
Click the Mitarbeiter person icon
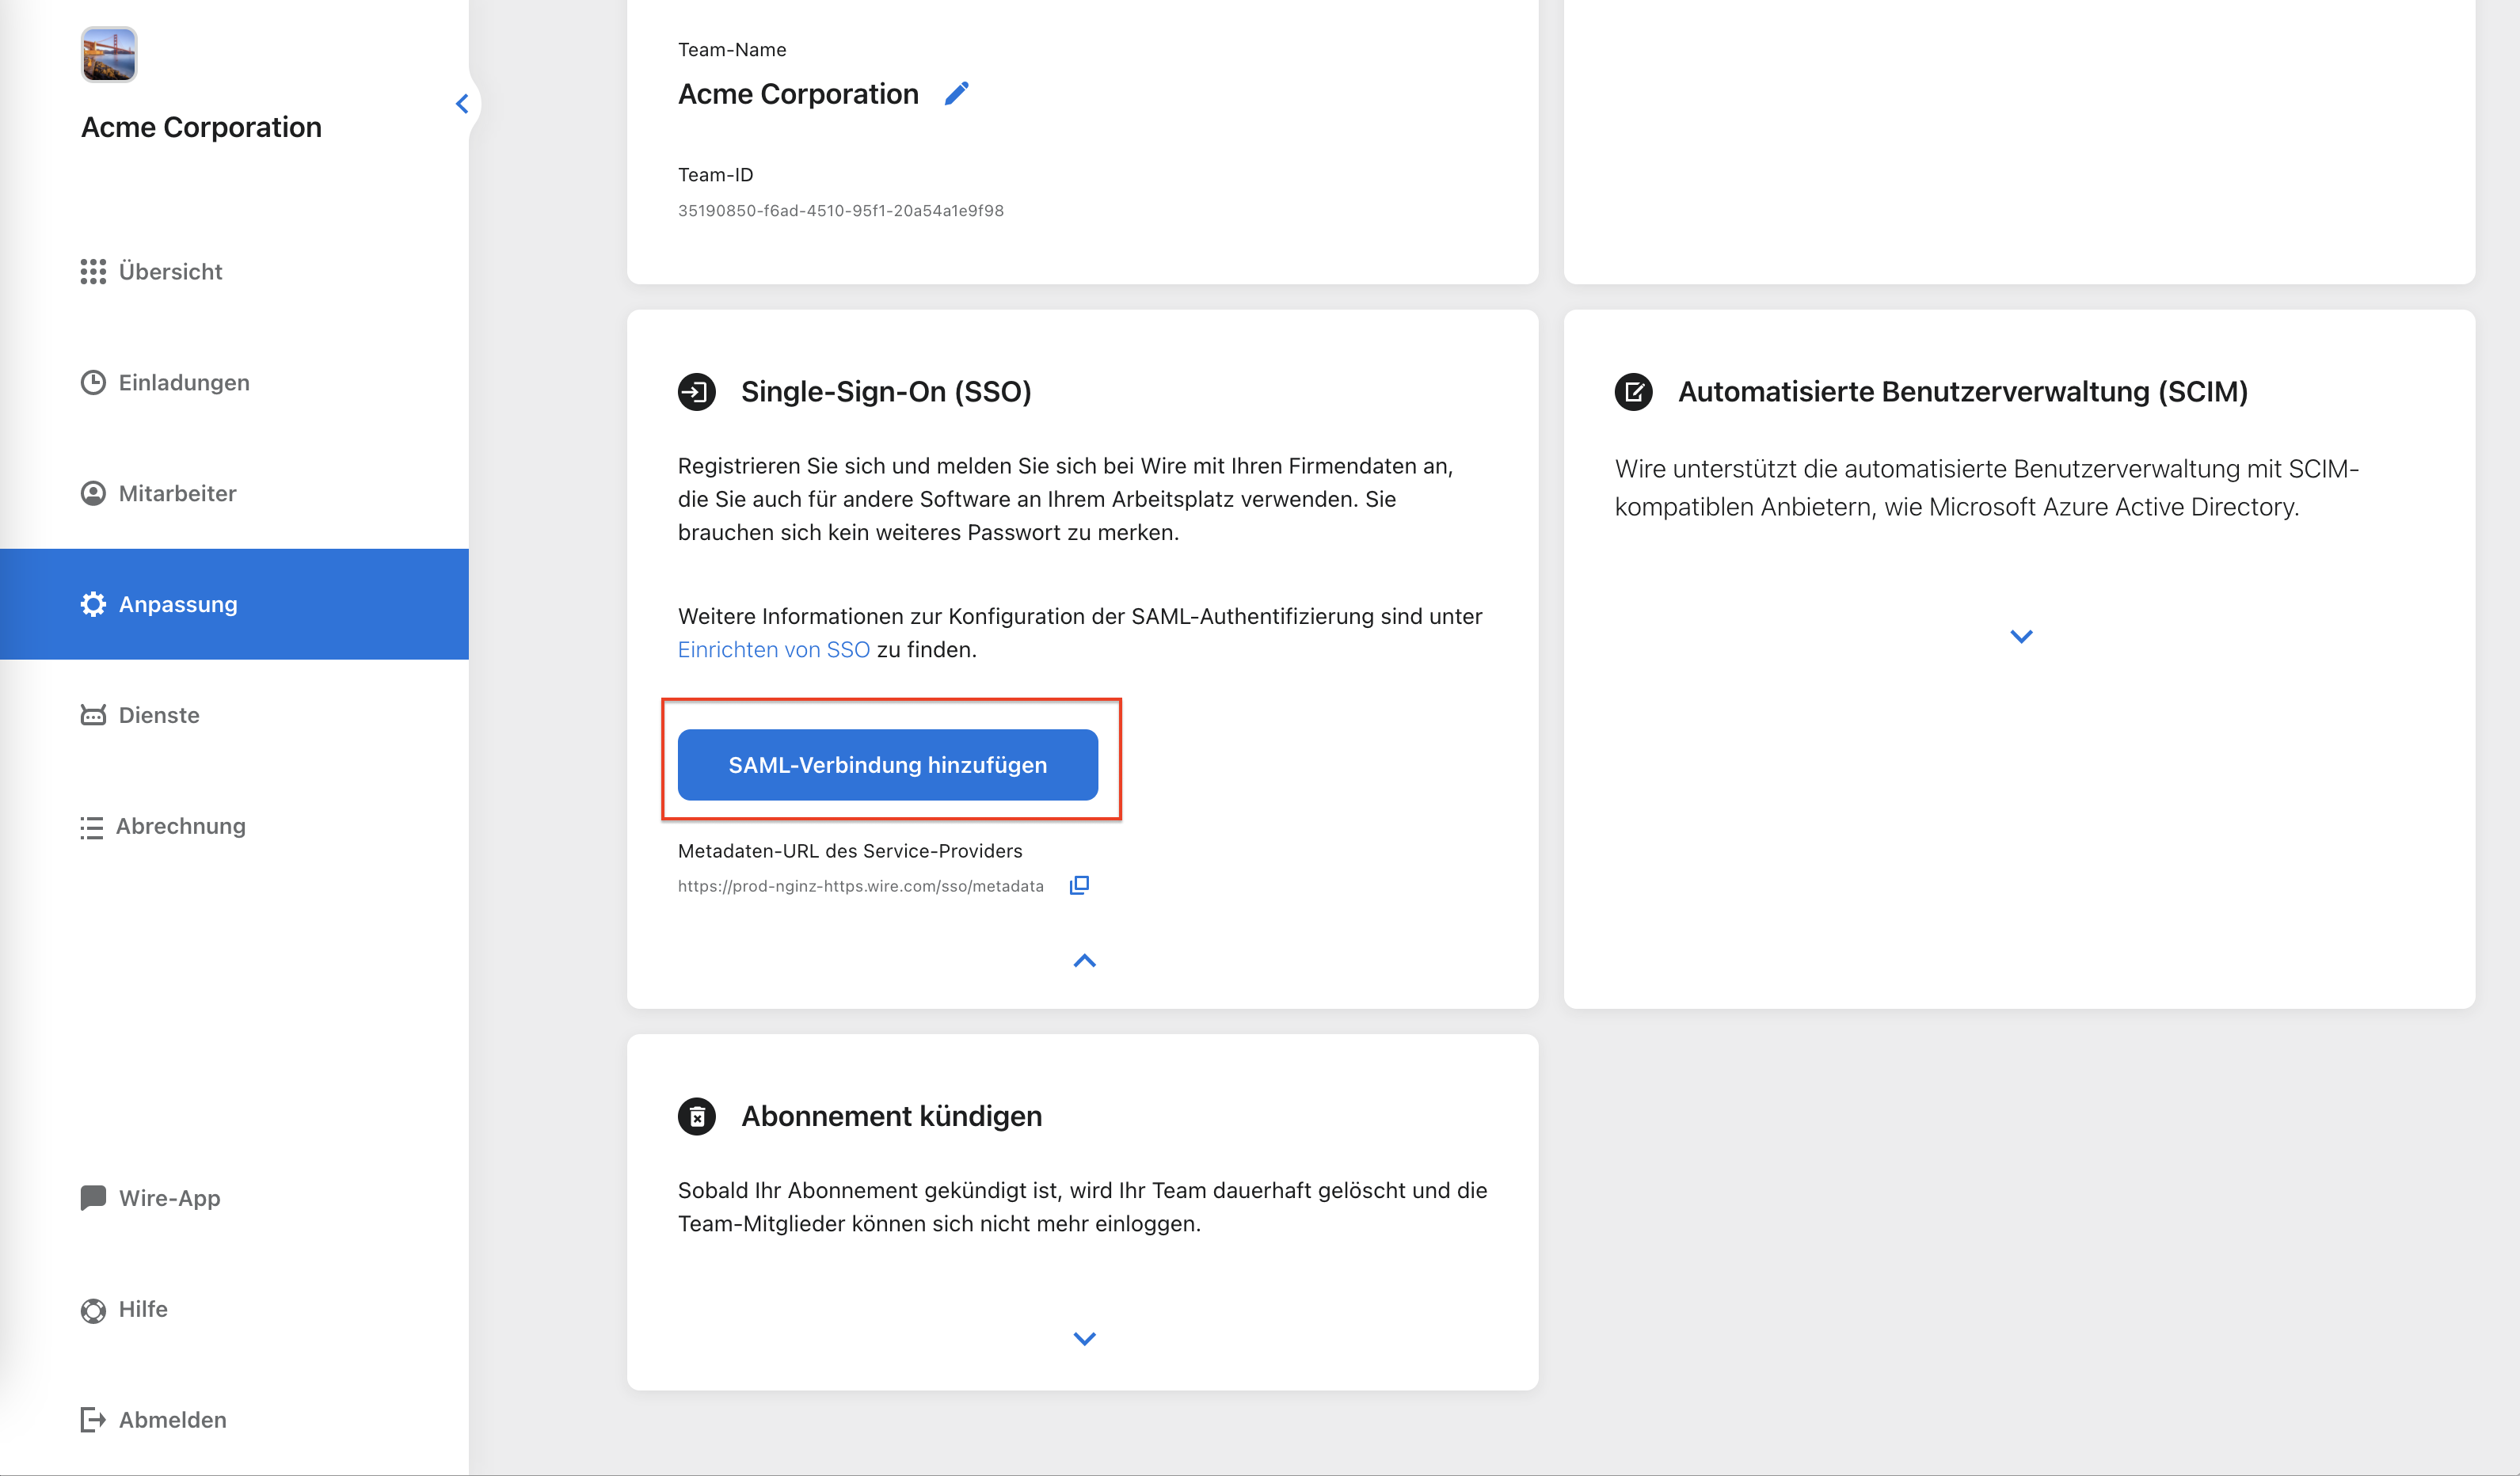click(93, 493)
